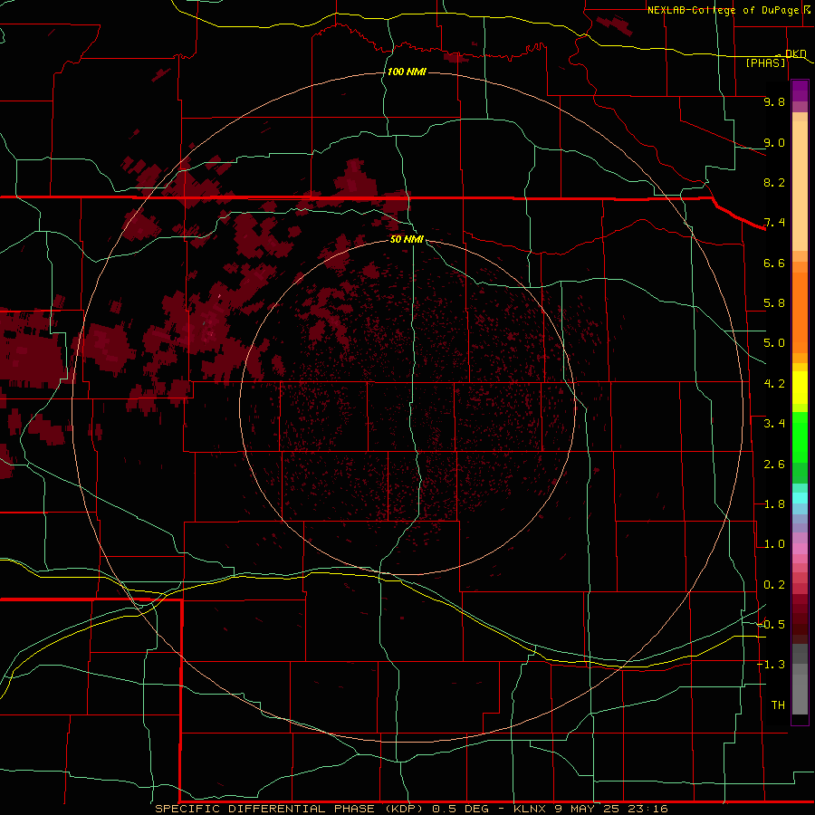Click the 1.8 color scale value

[774, 504]
